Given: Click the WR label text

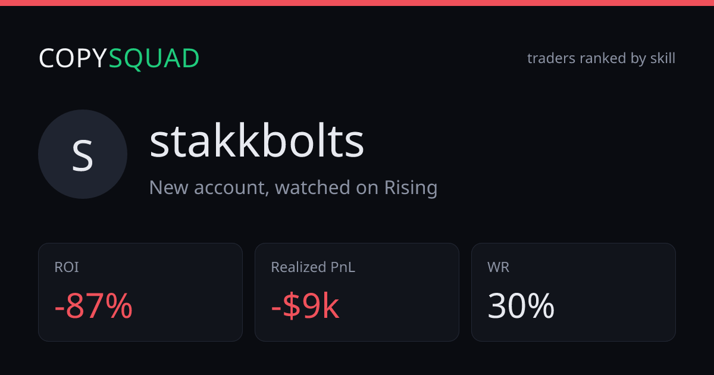Looking at the screenshot, I should pyautogui.click(x=499, y=267).
